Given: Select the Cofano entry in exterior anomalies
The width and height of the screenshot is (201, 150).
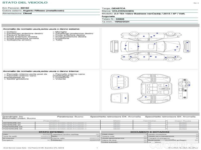Looking at the screenshot, I should coord(11,32).
